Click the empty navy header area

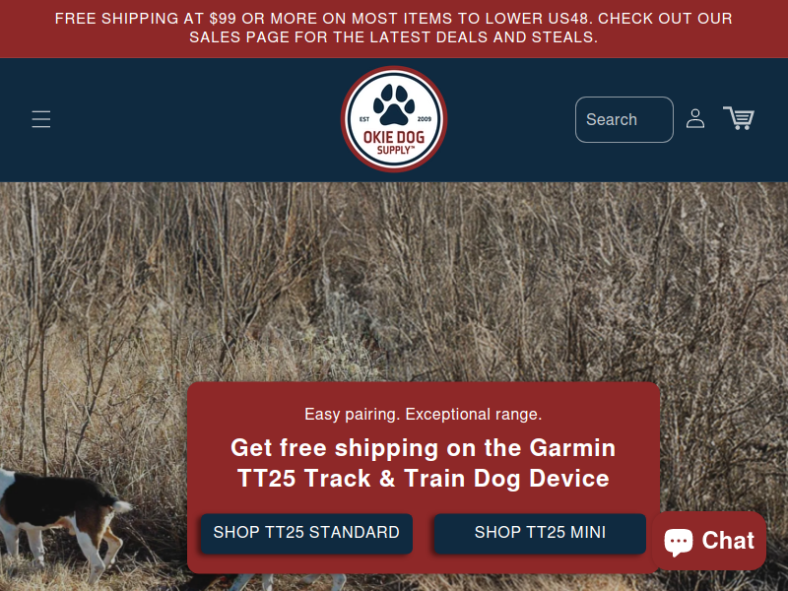[x=201, y=119]
